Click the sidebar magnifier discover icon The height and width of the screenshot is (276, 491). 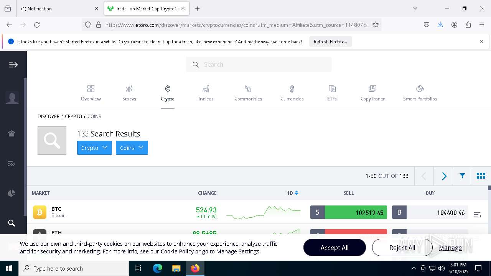(12, 223)
